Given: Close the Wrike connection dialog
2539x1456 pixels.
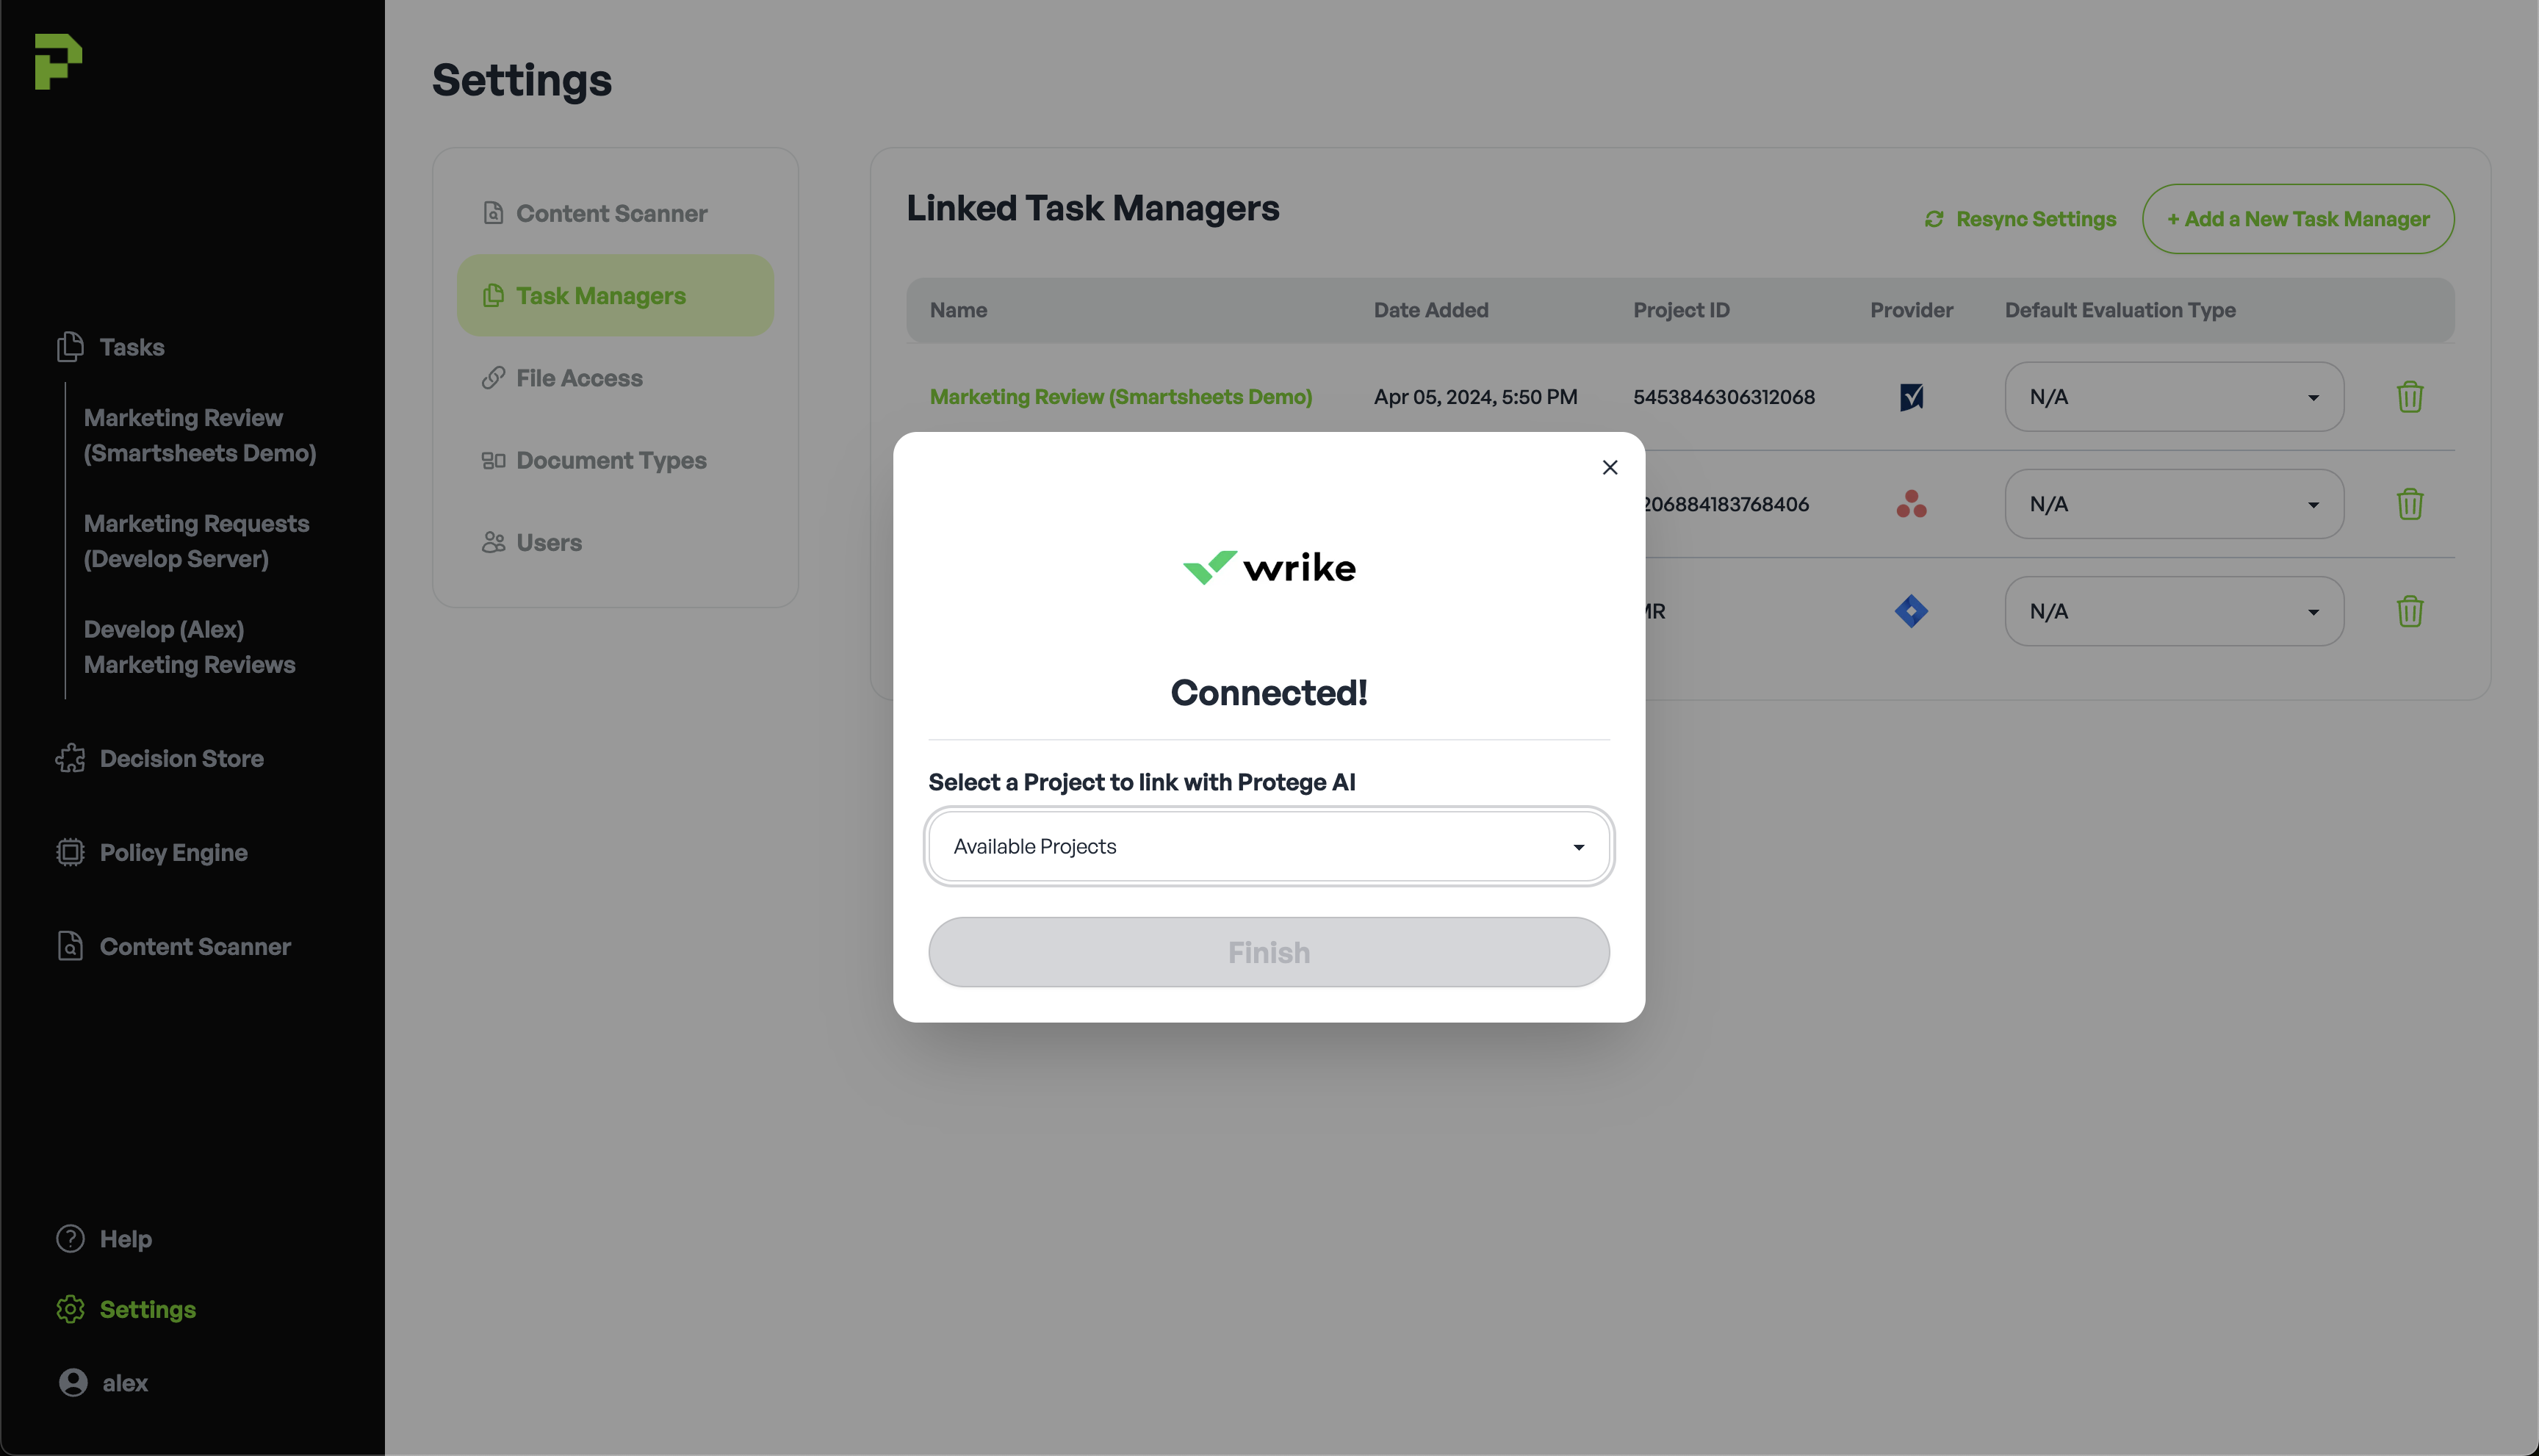Looking at the screenshot, I should tap(1609, 467).
